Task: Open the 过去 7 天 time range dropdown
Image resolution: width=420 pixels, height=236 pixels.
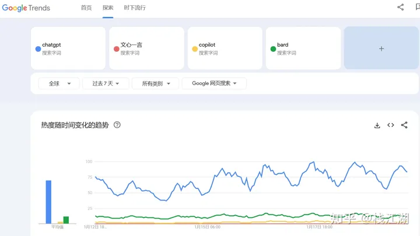Action: tap(106, 83)
